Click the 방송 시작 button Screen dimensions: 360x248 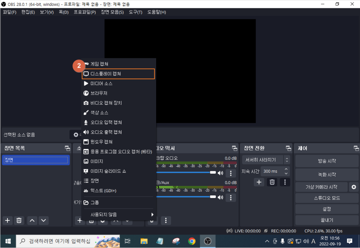(327, 161)
